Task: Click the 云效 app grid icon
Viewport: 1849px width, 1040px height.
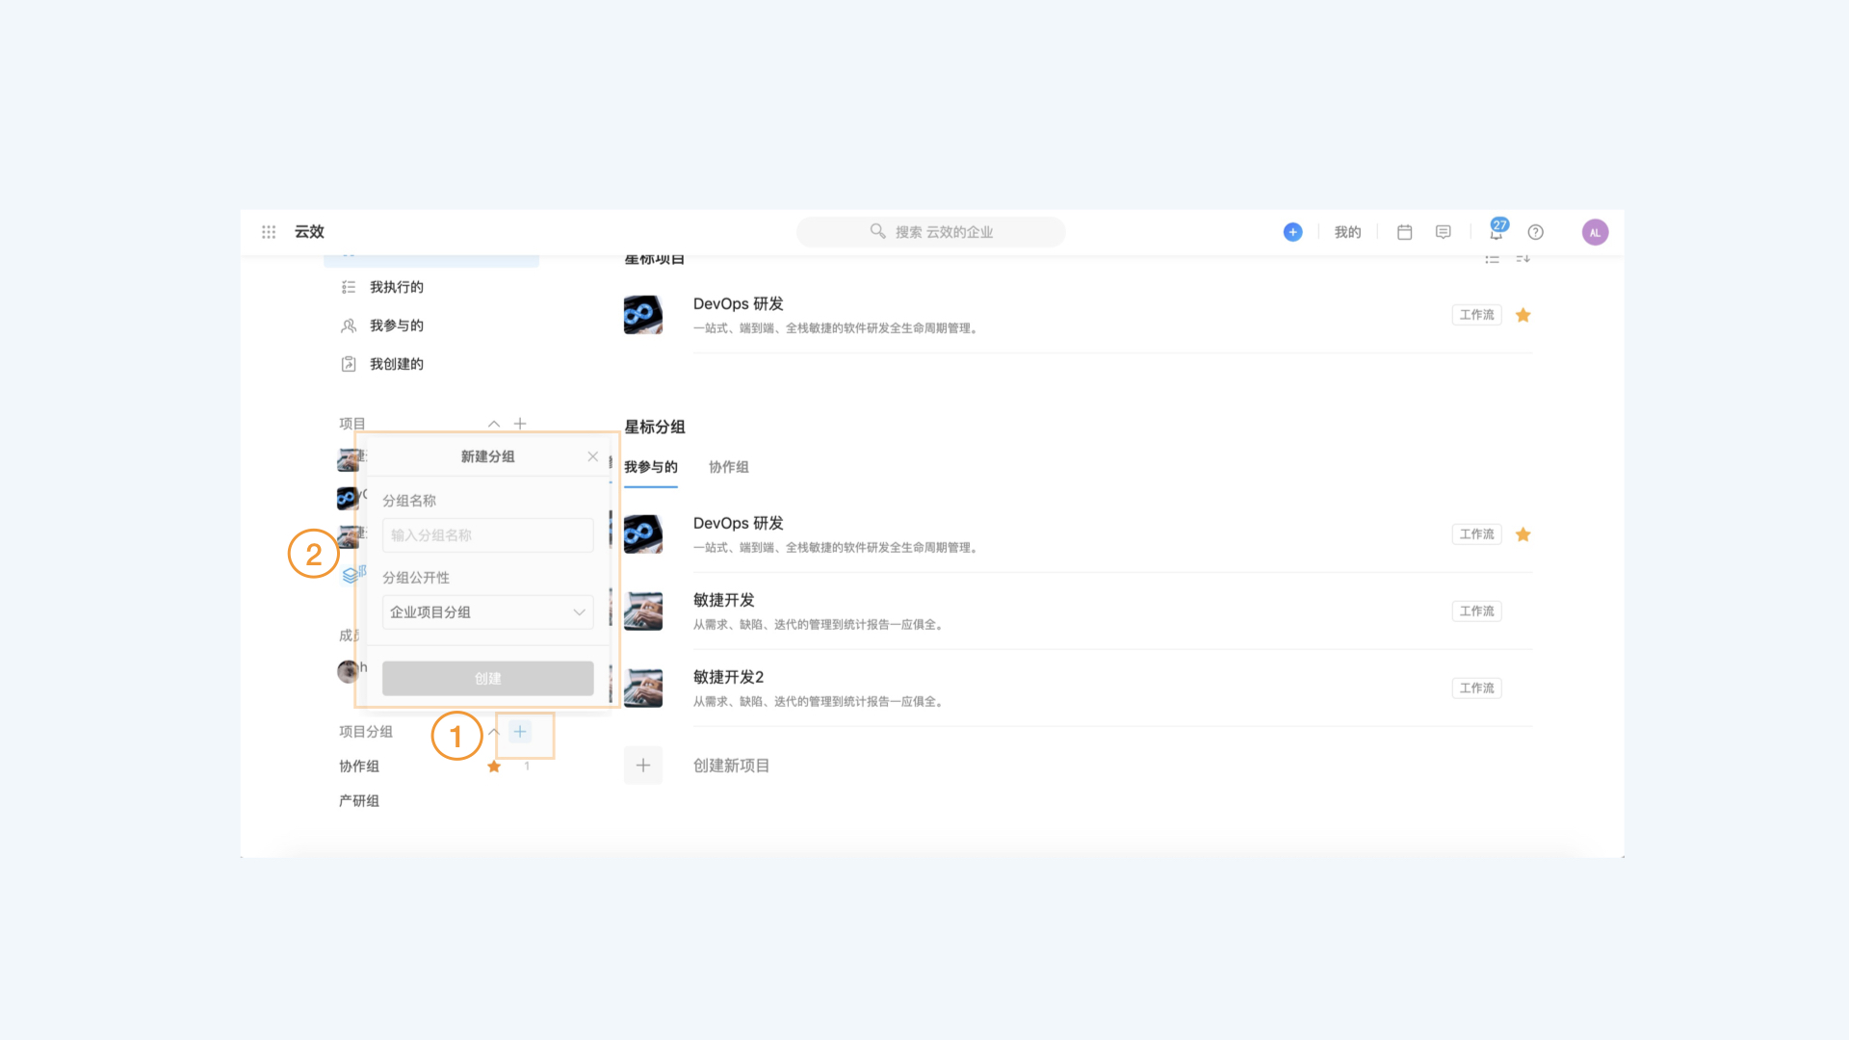Action: coord(270,231)
